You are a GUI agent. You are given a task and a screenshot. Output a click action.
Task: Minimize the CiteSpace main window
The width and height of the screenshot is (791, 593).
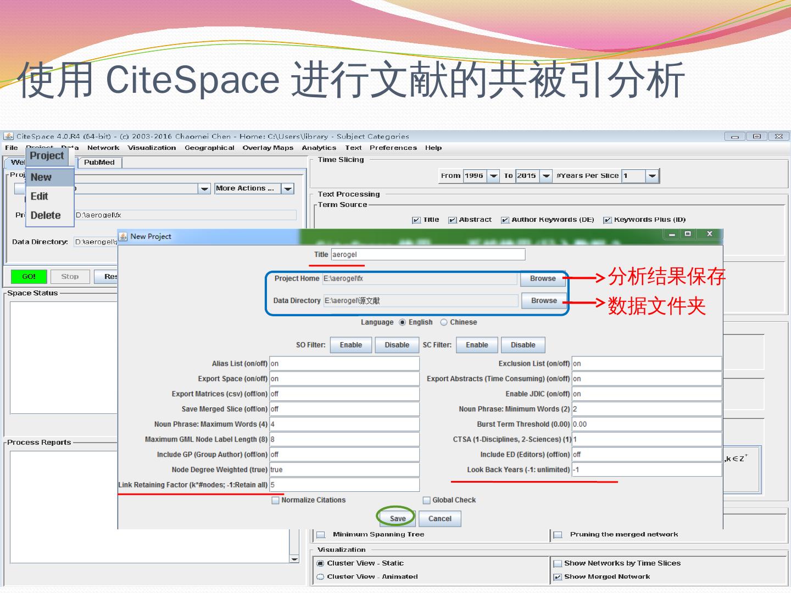click(x=735, y=136)
